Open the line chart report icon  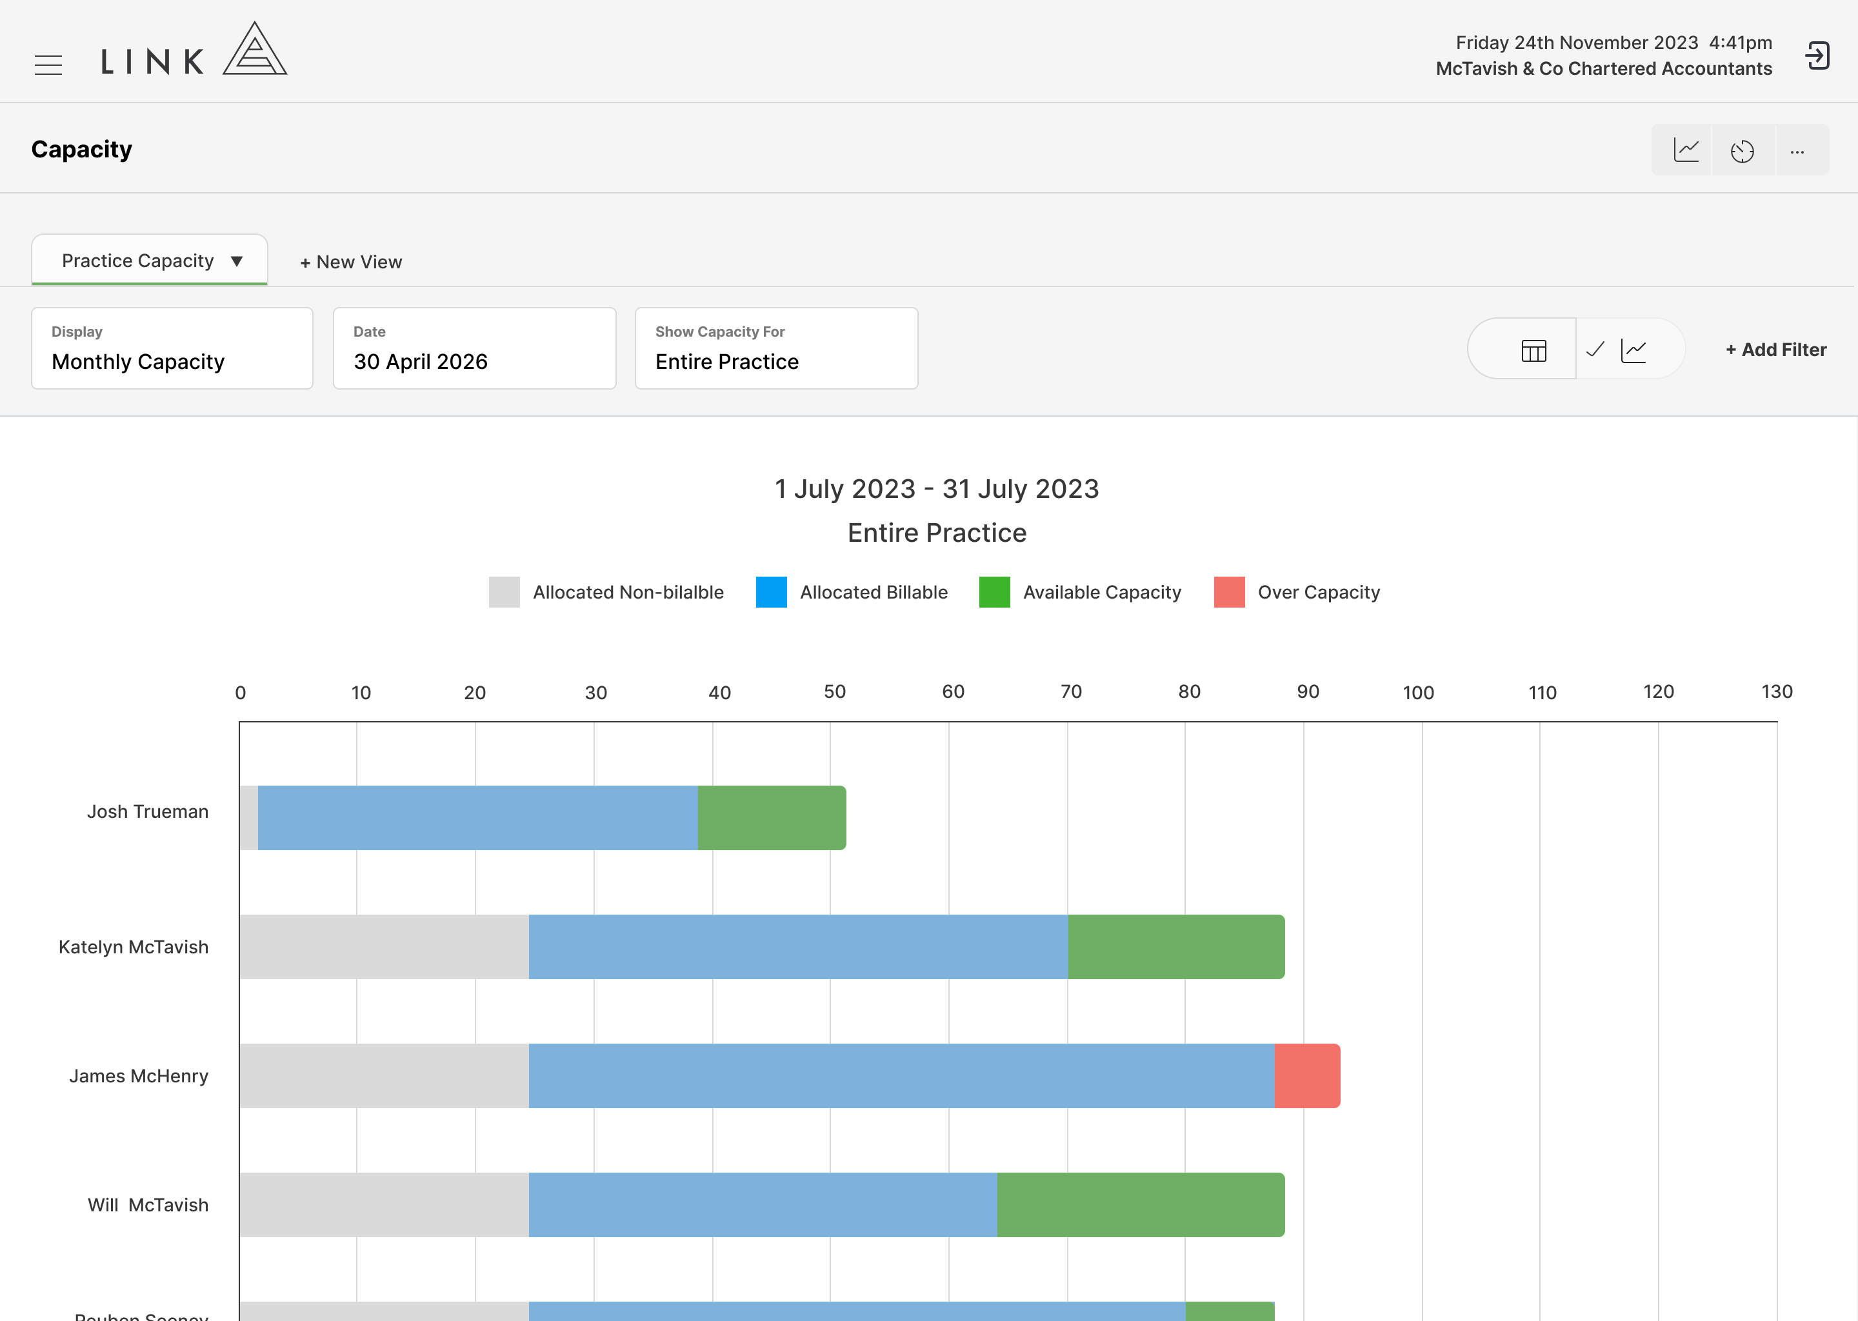[1686, 150]
